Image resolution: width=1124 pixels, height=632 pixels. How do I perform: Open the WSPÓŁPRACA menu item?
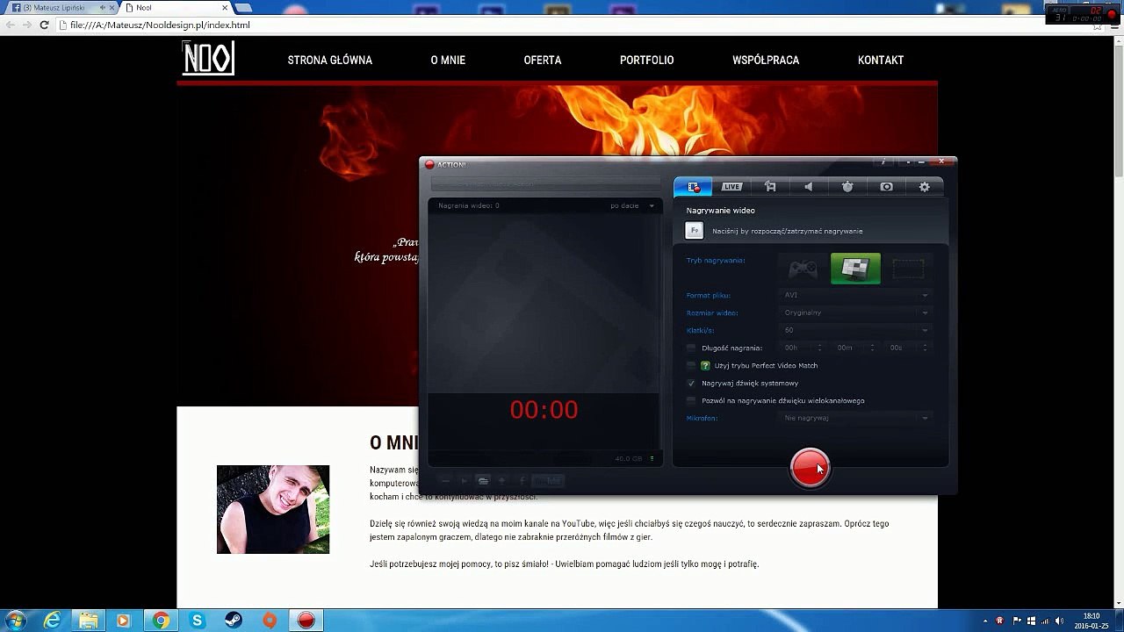coord(766,61)
